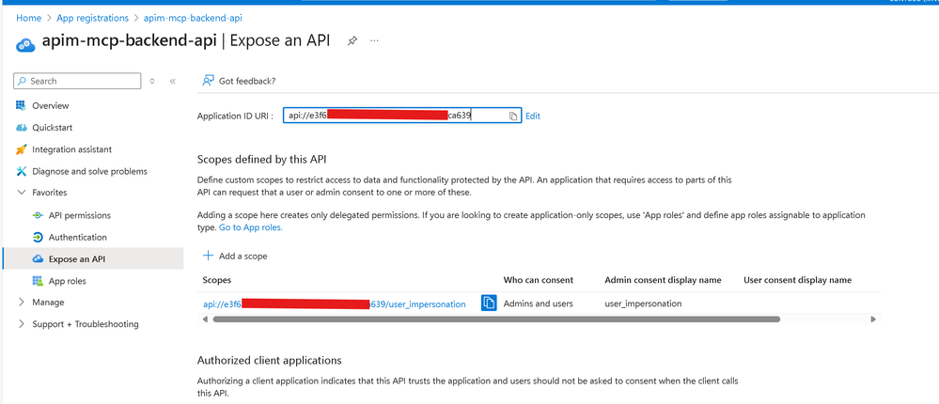This screenshot has height=404, width=939.
Task: Click the App roles icon
Action: click(38, 281)
